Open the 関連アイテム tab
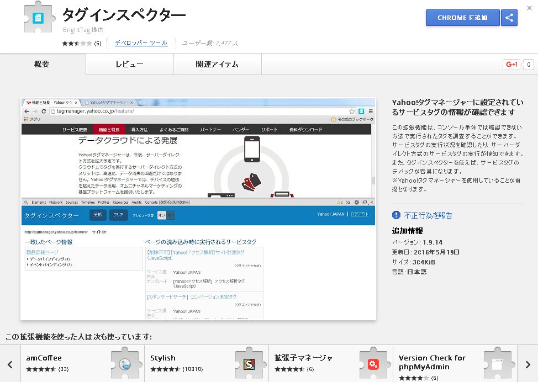This screenshot has width=538, height=382. [217, 64]
